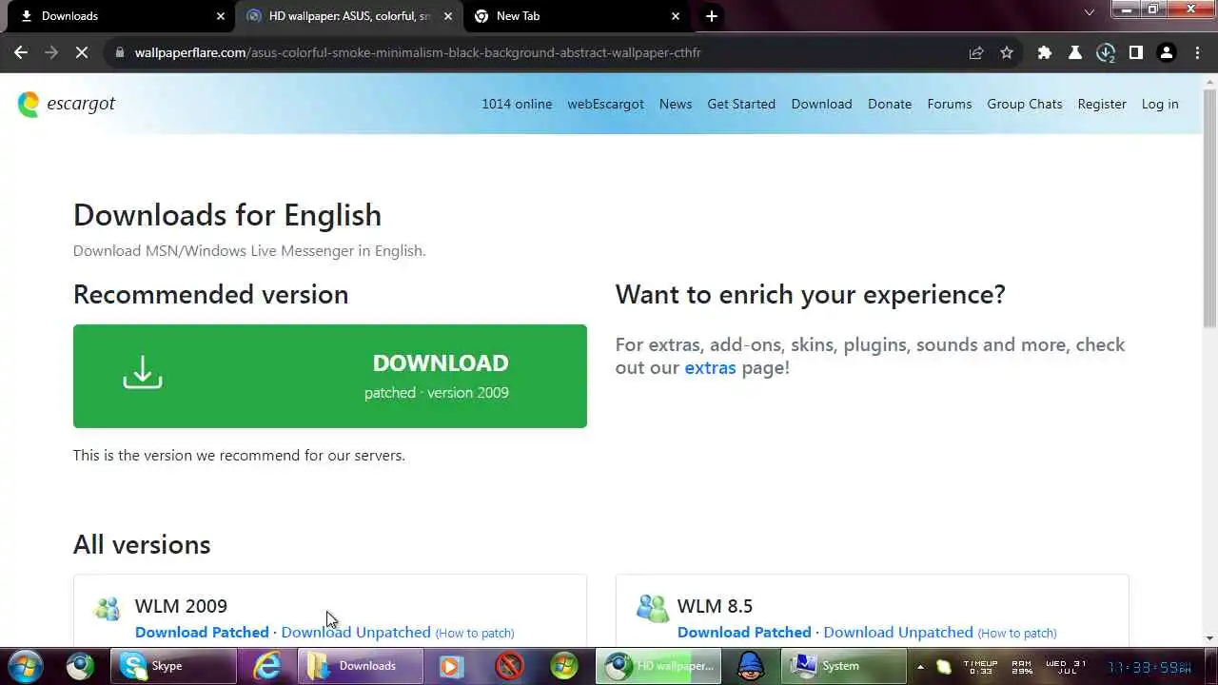Screen dimensions: 1218x685
Task: Go back using the browser back arrow
Action: click(x=21, y=52)
